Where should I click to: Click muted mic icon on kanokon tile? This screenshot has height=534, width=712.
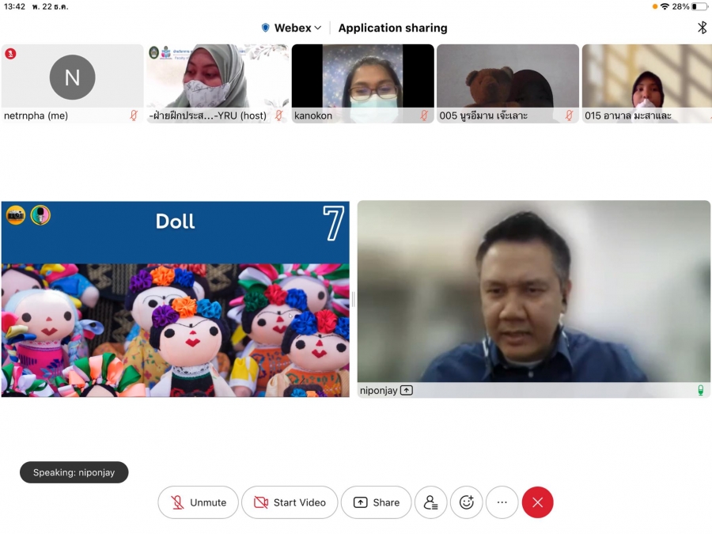[424, 116]
